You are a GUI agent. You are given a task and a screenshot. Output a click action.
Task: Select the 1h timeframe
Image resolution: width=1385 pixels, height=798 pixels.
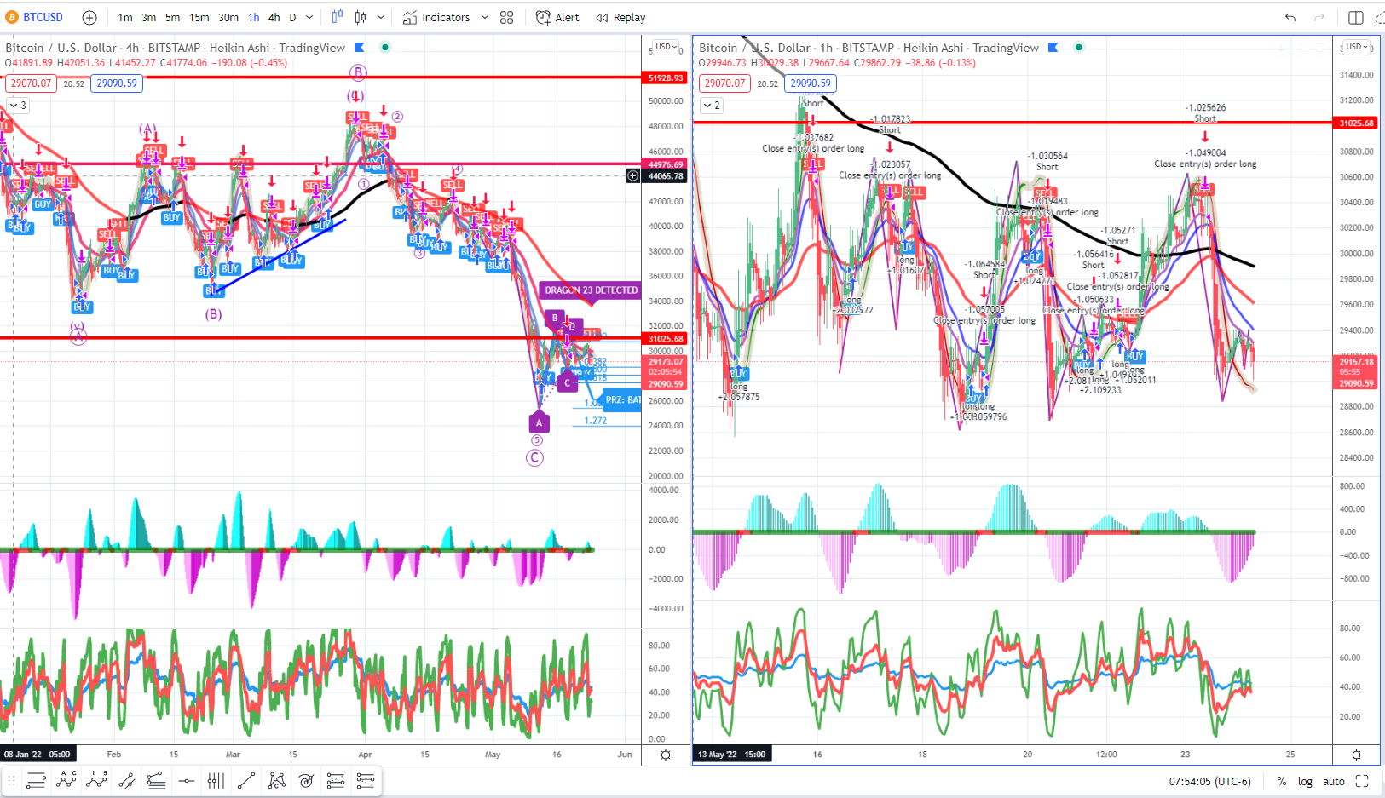click(254, 17)
